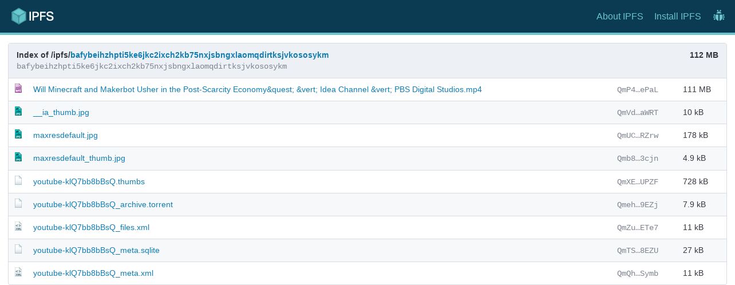
Task: Click the JPG icon beside maxresdefault.jpg
Action: click(18, 134)
